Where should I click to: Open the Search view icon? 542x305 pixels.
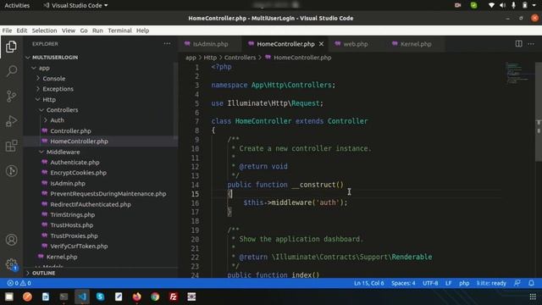click(11, 71)
